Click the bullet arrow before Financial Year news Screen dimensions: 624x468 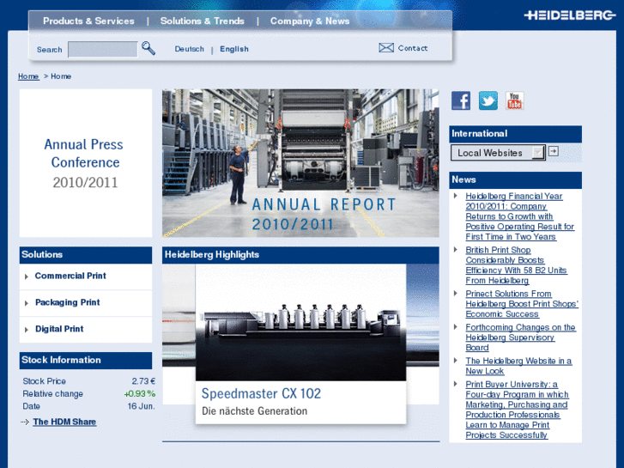[456, 196]
